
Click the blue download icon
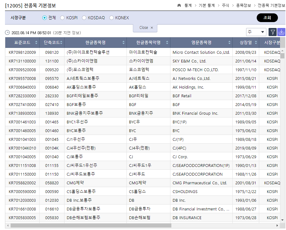(281, 32)
